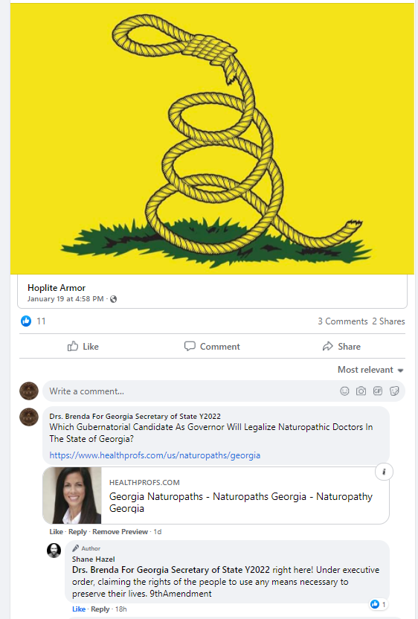The height and width of the screenshot is (619, 418).
Task: Click Remove Preview under the comment
Action: pos(120,532)
